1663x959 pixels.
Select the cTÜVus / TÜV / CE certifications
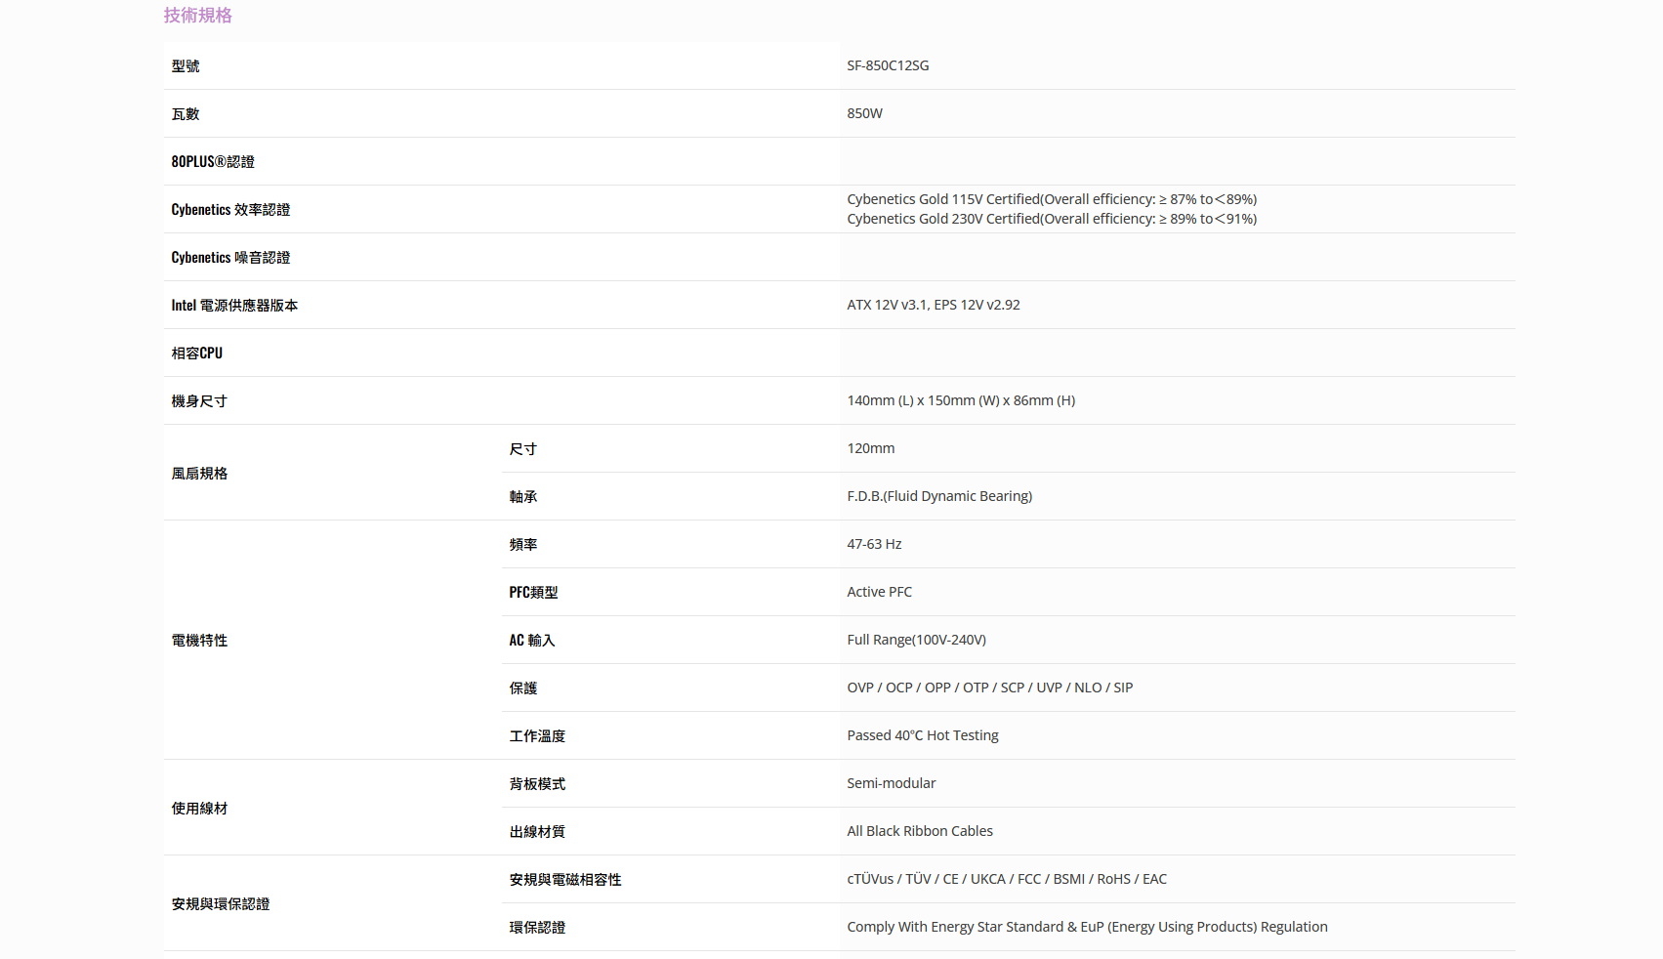tap(1007, 879)
